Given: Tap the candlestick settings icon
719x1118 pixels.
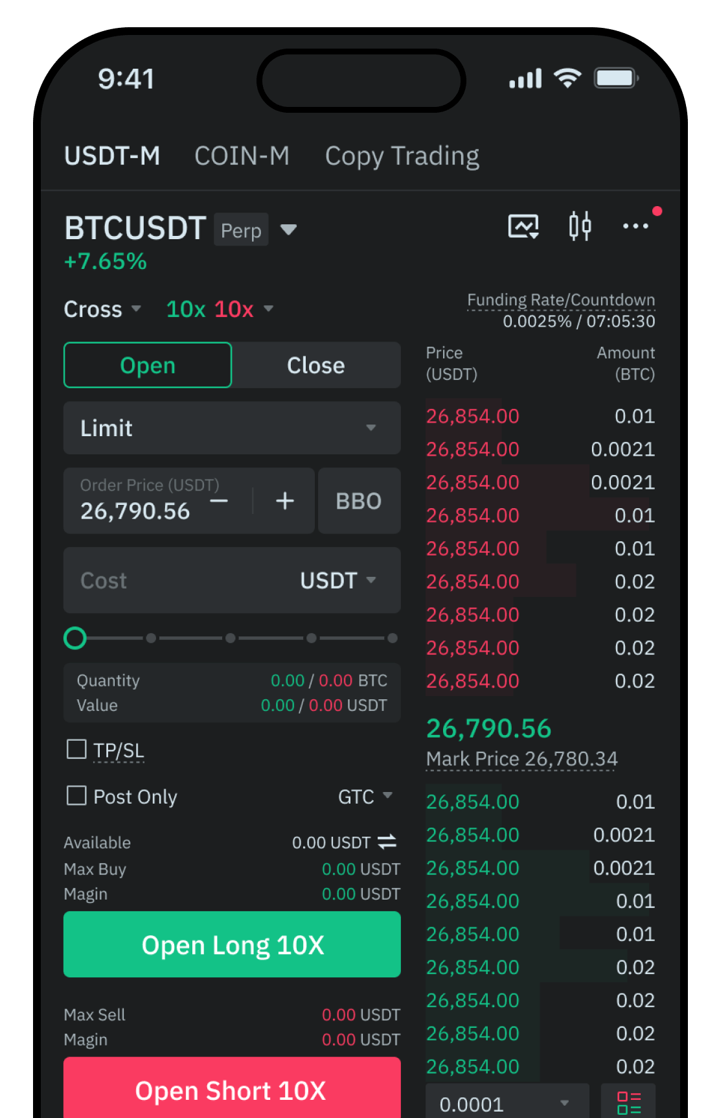Looking at the screenshot, I should point(580,226).
